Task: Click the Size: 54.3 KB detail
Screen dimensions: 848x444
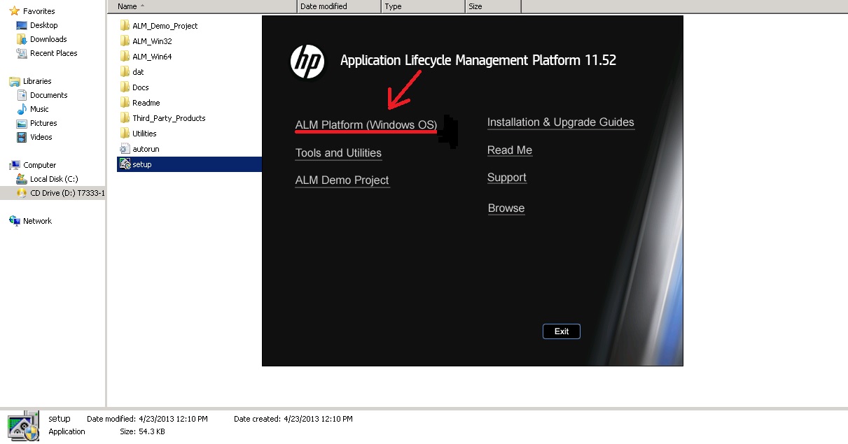Action: click(x=142, y=431)
